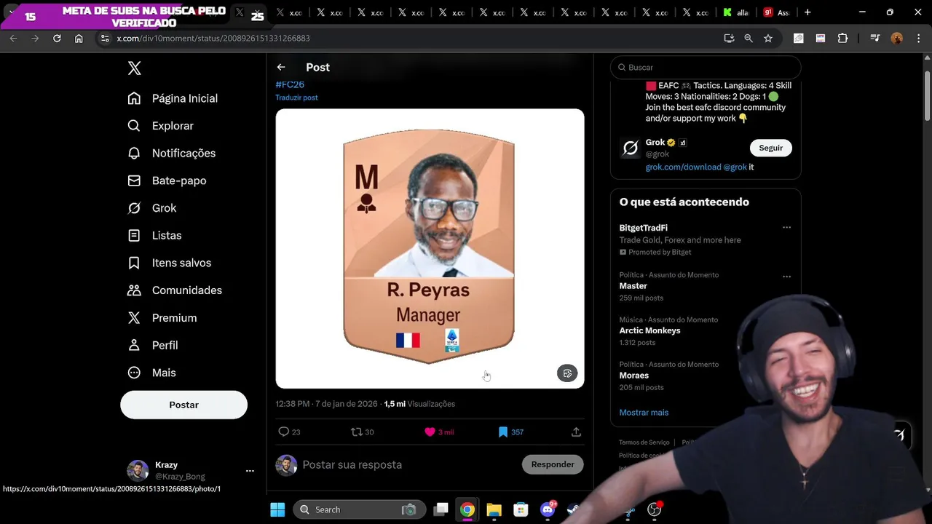Click Termos de Serviço footer link
This screenshot has width=932, height=524.
point(644,442)
